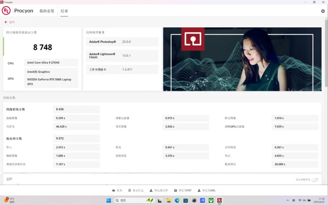Select the Intel Core Ultra 9 275HX text
Screen dimensions: 328x205
pyautogui.click(x=43, y=62)
